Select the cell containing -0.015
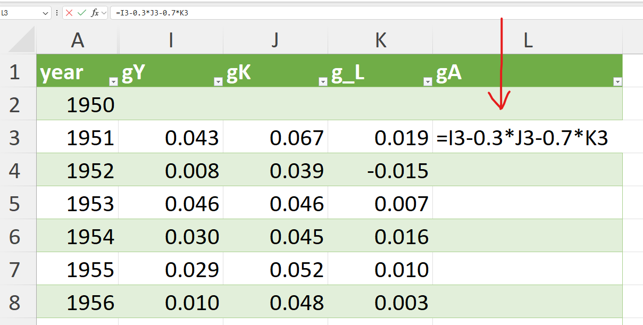Screen dimensions: 643x325 pyautogui.click(x=381, y=168)
